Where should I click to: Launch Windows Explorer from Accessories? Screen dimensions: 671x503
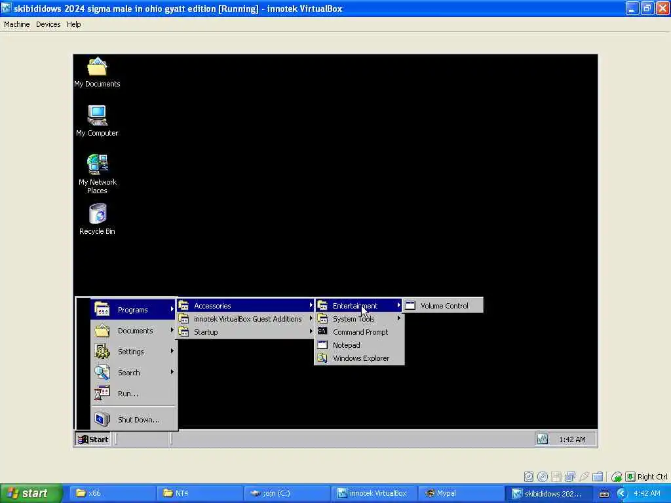pyautogui.click(x=359, y=358)
